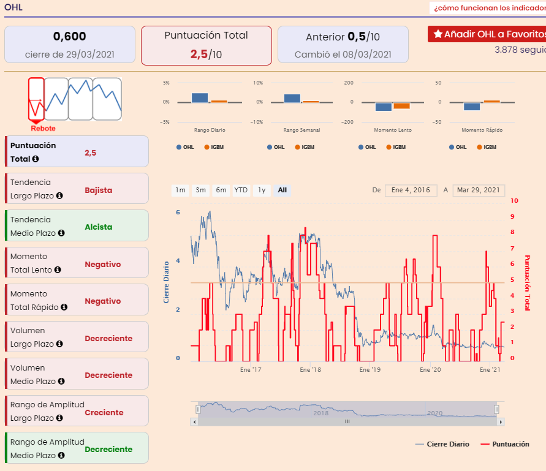Open ¿cómo funcionan los indicadores link

click(x=490, y=8)
